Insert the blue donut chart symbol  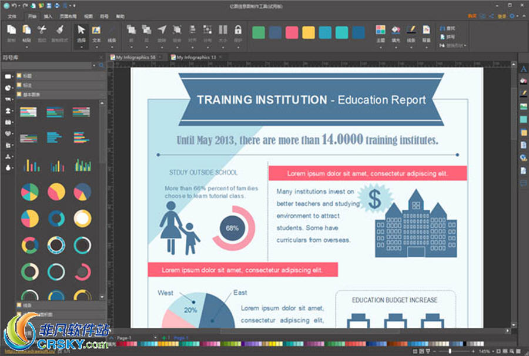coord(56,219)
